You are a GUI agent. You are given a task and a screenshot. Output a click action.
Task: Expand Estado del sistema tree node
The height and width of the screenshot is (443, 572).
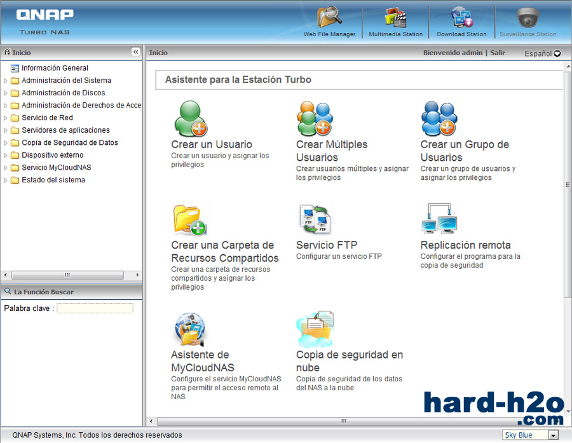6,180
